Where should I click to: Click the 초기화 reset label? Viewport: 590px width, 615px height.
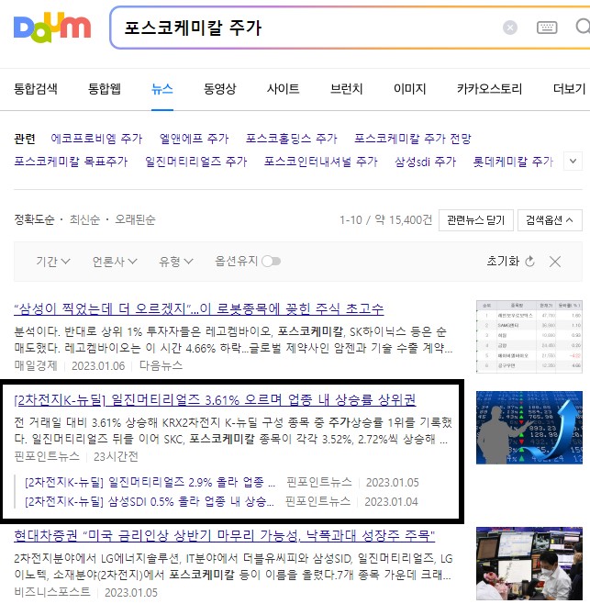[x=503, y=262]
